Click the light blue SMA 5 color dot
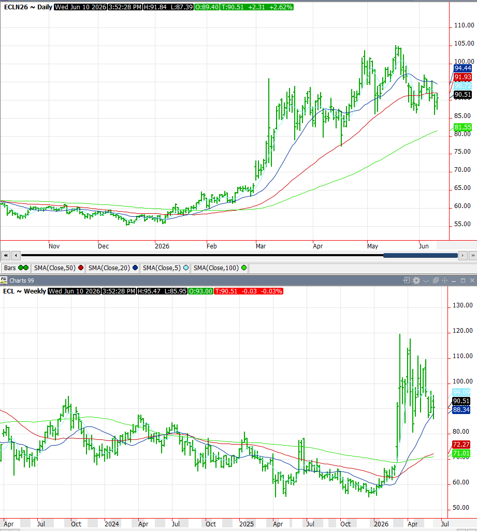 [x=186, y=268]
